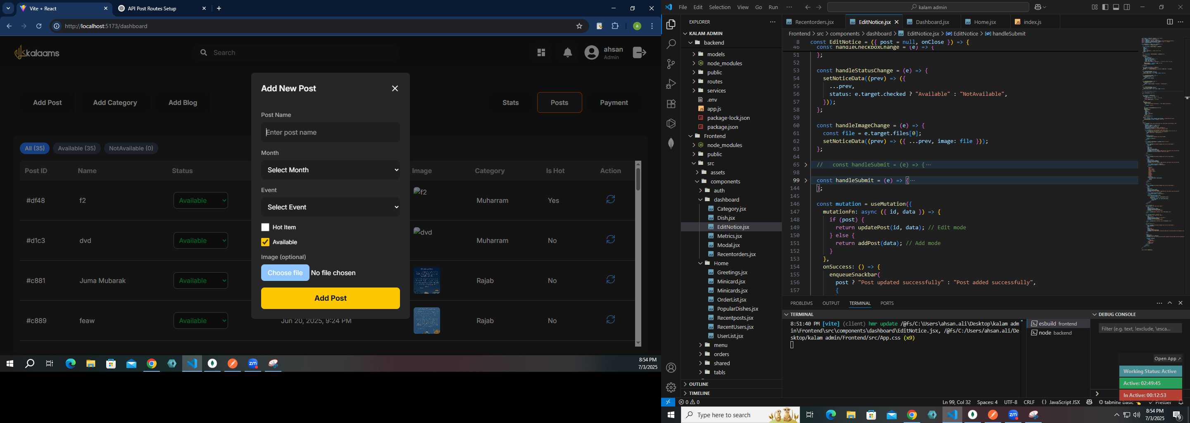
Task: Open status dropdown for post feaw
Action: coord(201,321)
